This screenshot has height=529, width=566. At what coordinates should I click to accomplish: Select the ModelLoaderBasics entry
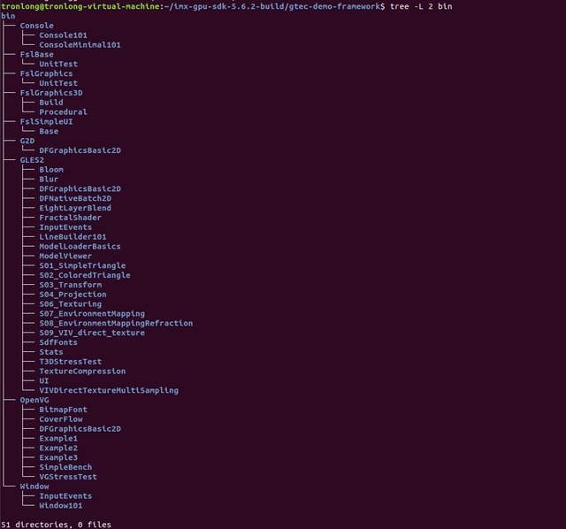80,246
